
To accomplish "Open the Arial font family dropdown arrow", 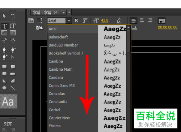I will (x=69, y=21).
